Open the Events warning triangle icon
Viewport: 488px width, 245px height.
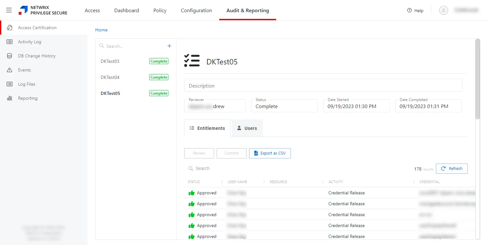pos(10,70)
